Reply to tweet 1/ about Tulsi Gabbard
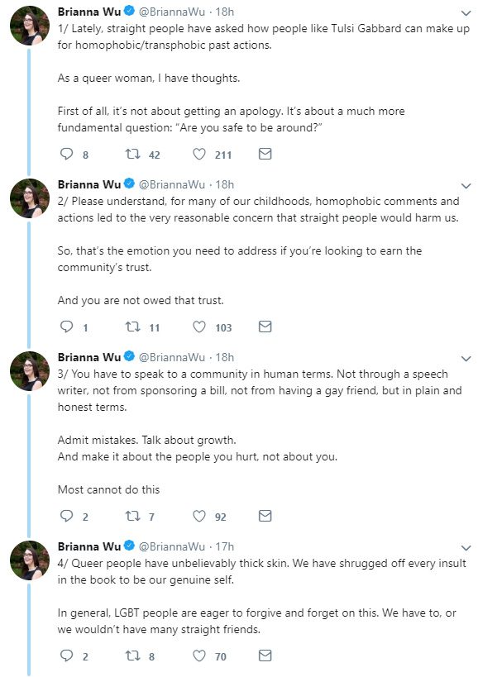Screen dimensions: 478x677 coord(66,154)
